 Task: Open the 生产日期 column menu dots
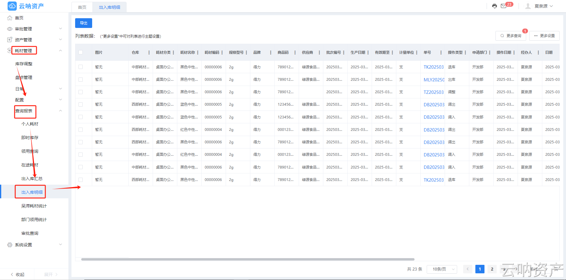point(368,53)
